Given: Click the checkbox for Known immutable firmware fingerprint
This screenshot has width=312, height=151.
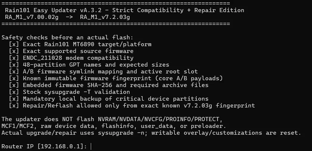Looking at the screenshot, I should pyautogui.click(x=14, y=78).
